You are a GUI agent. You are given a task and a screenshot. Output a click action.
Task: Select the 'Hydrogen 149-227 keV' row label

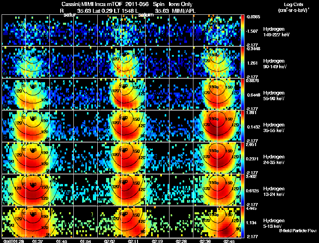point(276,32)
